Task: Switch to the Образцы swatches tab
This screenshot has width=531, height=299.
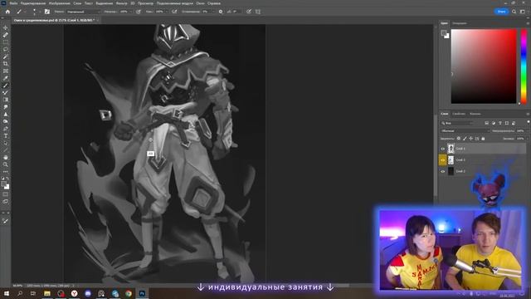Action: tap(460, 23)
